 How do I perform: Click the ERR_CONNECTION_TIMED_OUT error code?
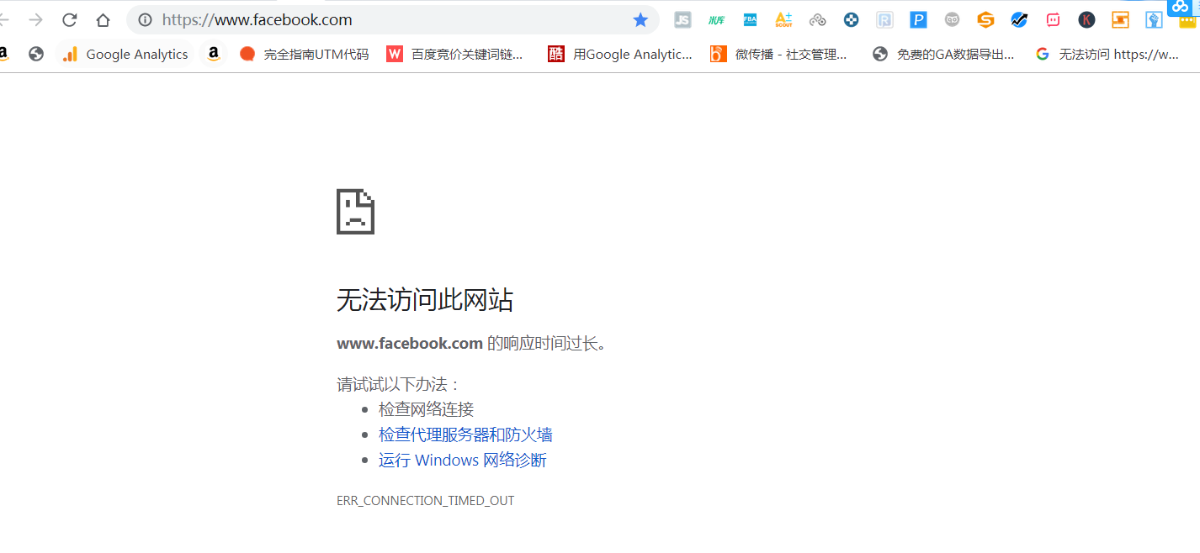[x=425, y=501]
